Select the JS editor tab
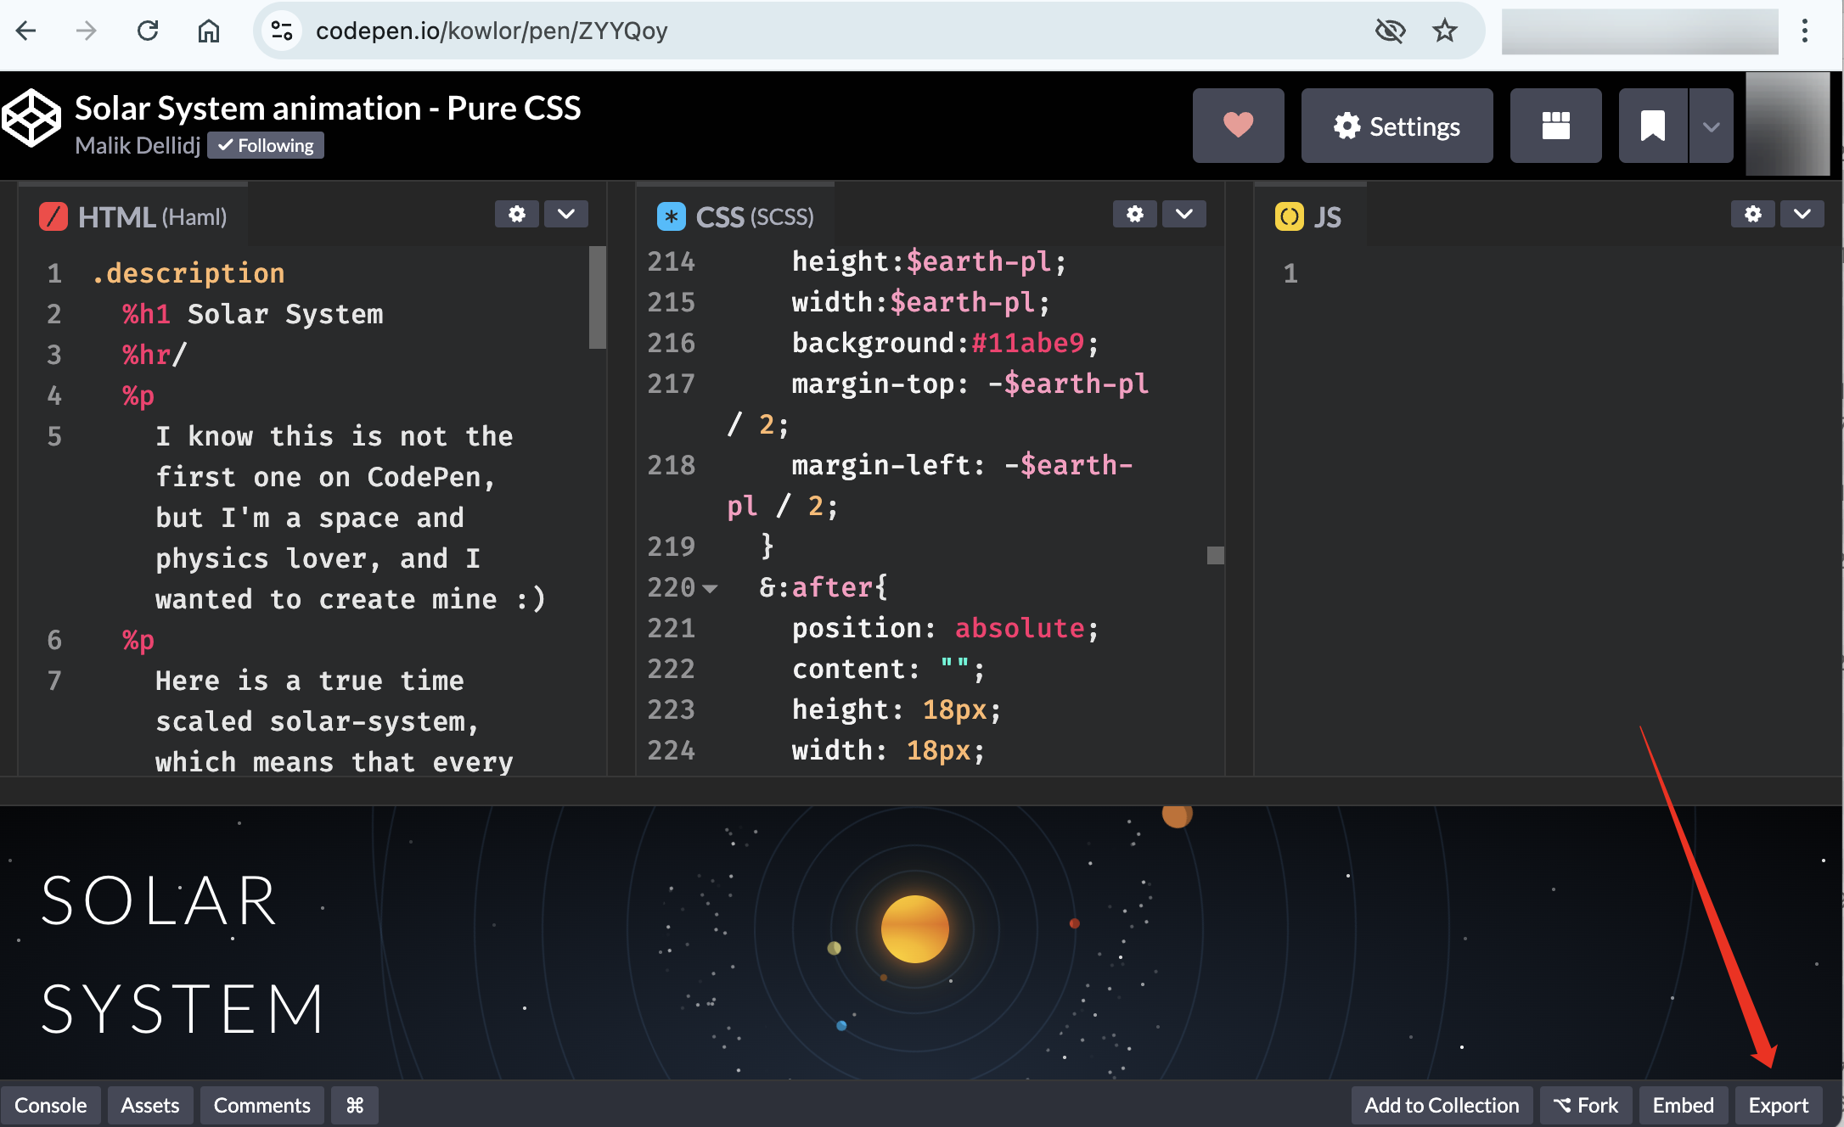The height and width of the screenshot is (1127, 1844). (1309, 216)
